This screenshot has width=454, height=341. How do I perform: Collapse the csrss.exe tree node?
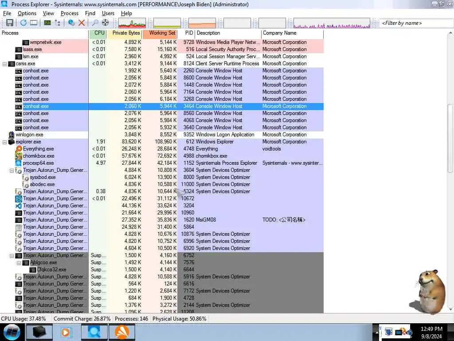pos(4,64)
